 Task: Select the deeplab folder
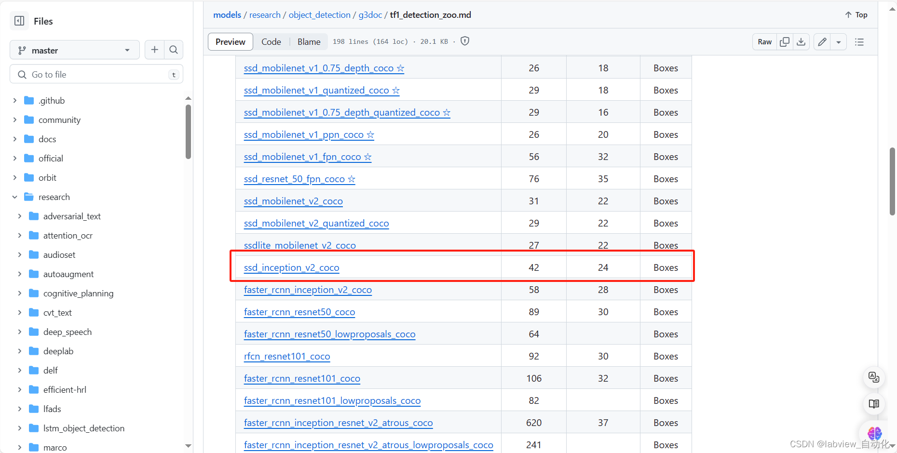tap(58, 351)
